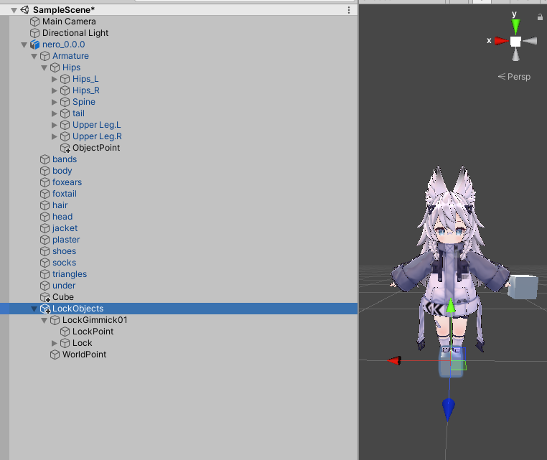
Task: Click the cube icon next to body
Action: [x=45, y=171]
